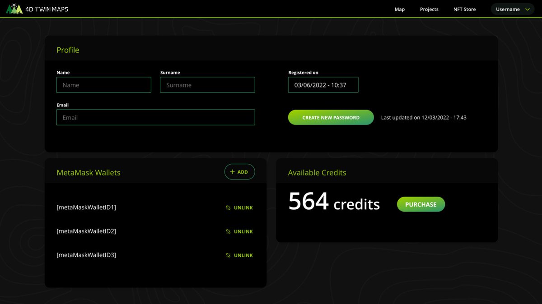Expand the Username dropdown menu
The image size is (542, 304).
513,9
